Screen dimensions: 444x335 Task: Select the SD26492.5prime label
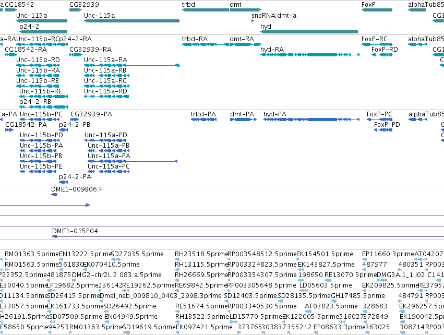(130, 306)
